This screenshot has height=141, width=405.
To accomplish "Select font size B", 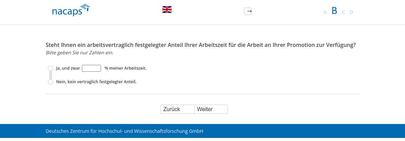I will pyautogui.click(x=334, y=11).
